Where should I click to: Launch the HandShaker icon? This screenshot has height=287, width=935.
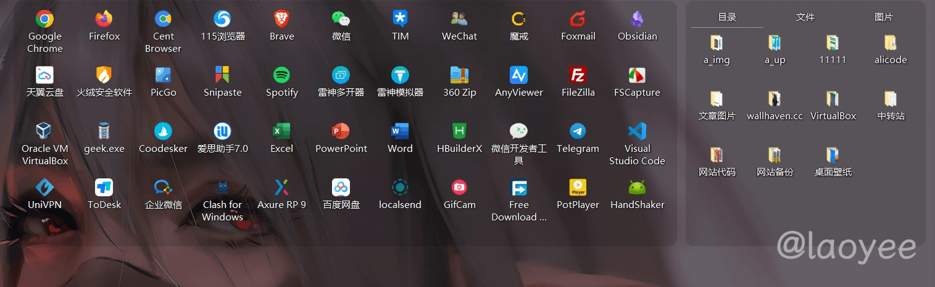637,188
